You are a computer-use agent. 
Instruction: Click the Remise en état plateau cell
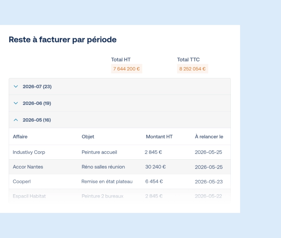pyautogui.click(x=107, y=182)
